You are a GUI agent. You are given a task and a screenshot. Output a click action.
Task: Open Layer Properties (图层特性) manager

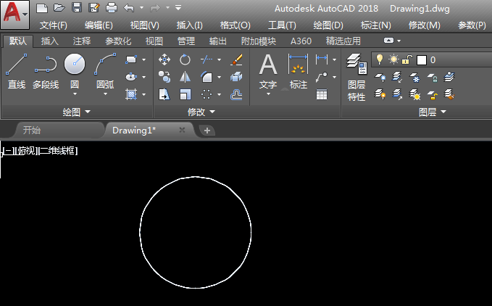tap(357, 77)
